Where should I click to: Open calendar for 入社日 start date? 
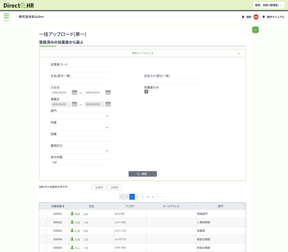(75, 92)
